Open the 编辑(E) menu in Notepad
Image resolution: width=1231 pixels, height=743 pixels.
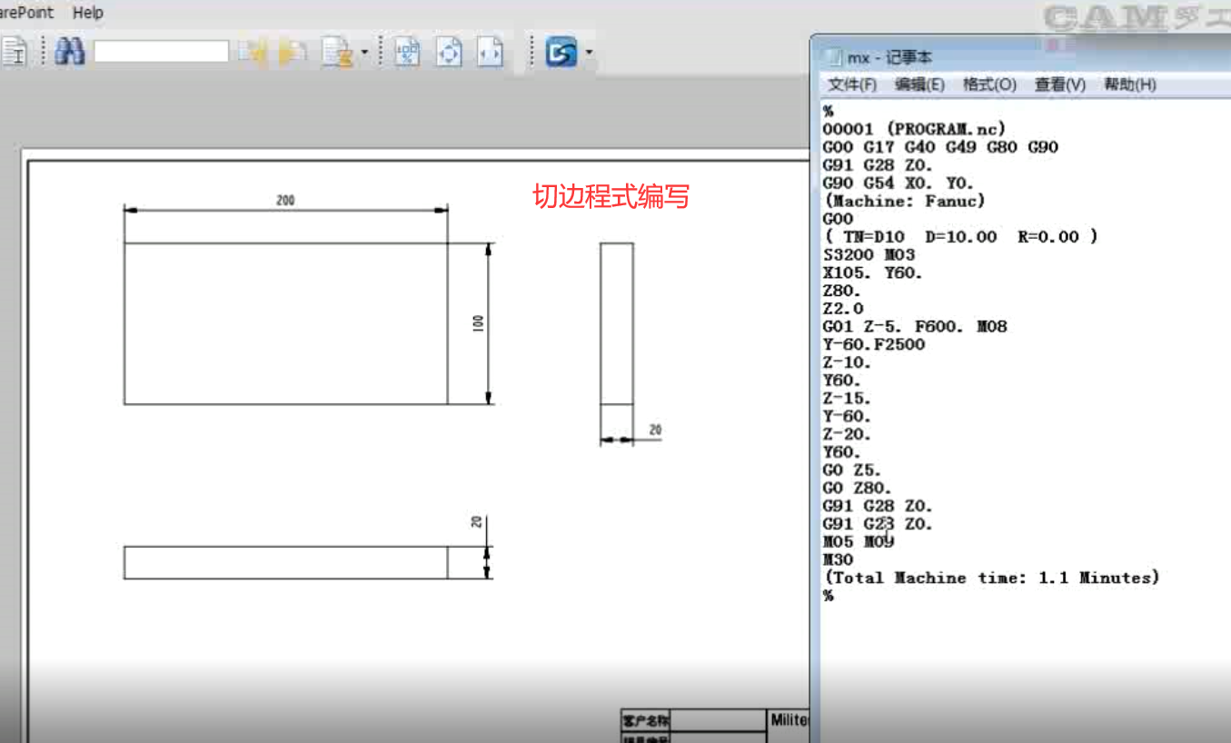tap(919, 84)
